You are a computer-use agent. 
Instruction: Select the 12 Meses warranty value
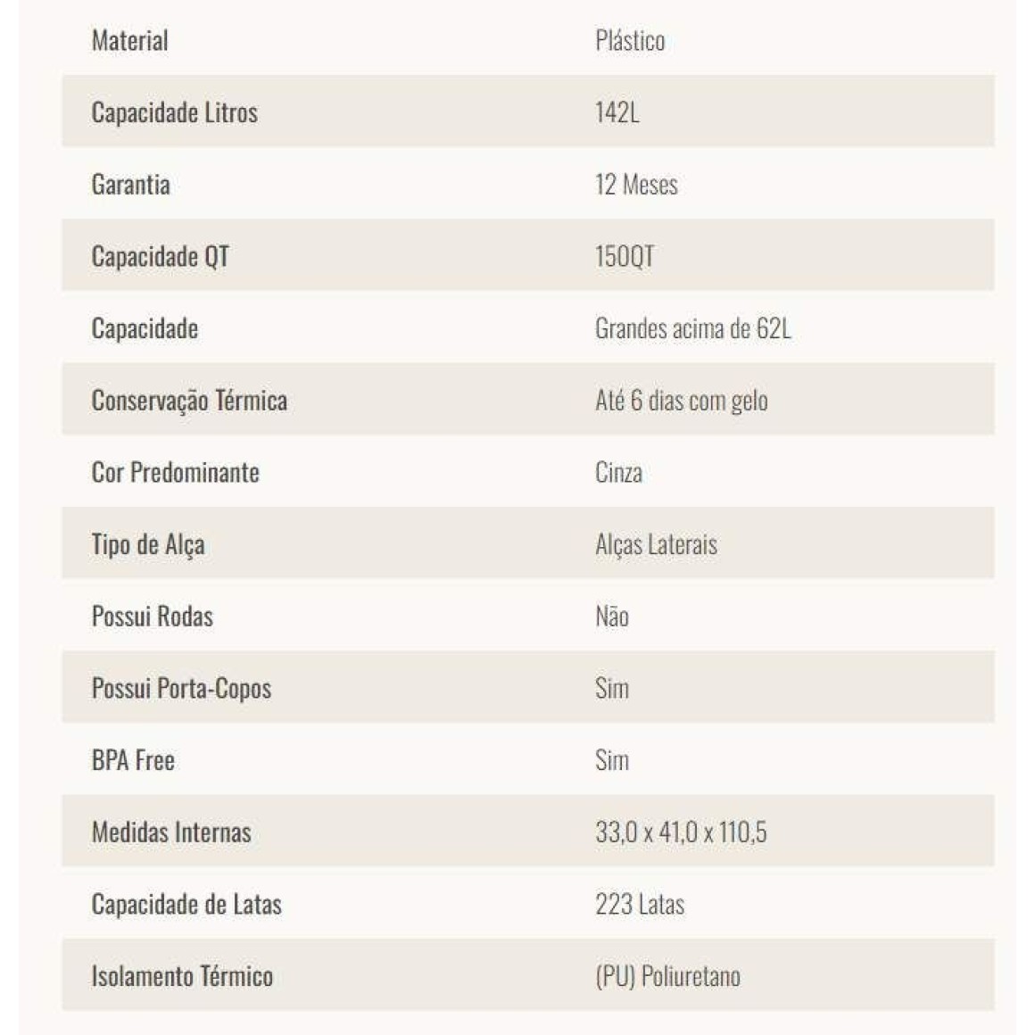[636, 184]
